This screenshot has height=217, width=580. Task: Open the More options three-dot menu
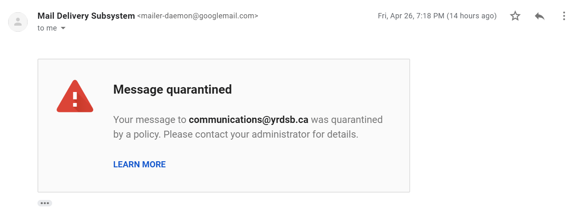click(564, 16)
